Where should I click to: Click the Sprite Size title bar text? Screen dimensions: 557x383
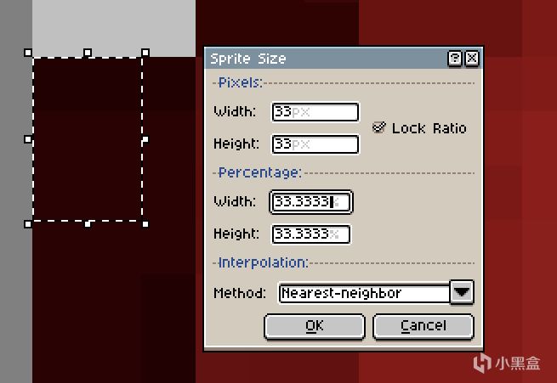[x=248, y=59]
